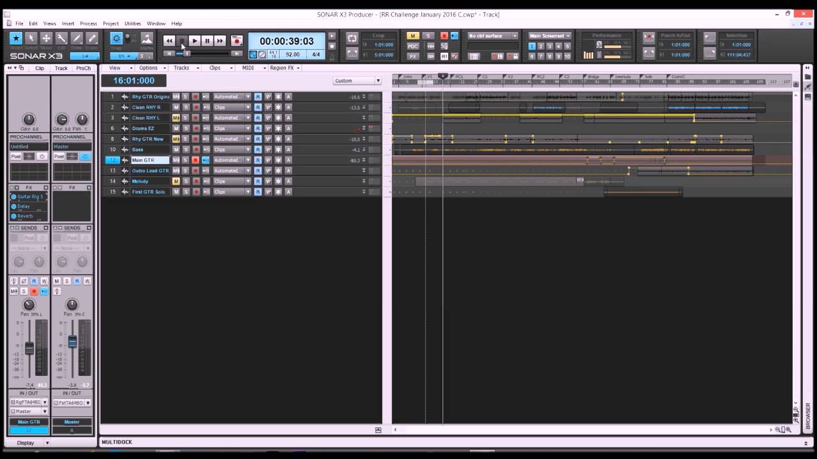Rewind the transport

coord(169,41)
